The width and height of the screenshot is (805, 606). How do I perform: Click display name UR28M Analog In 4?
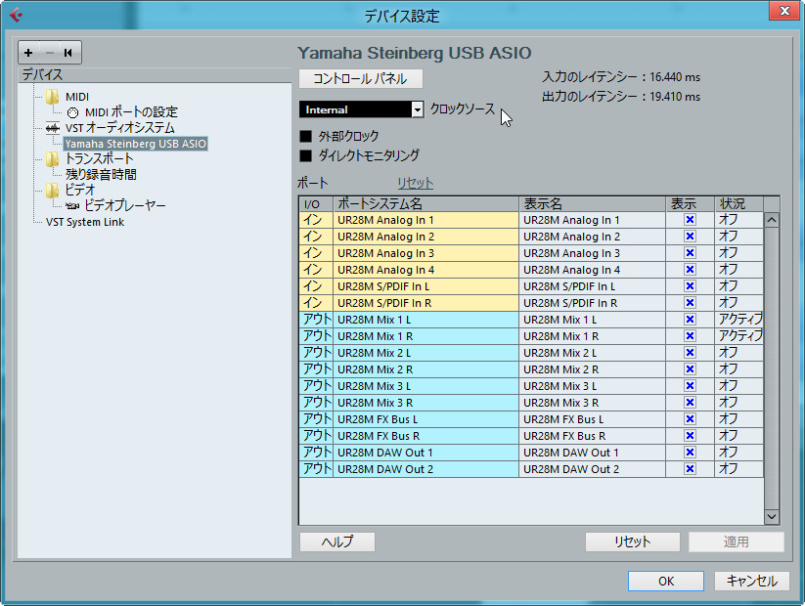click(571, 270)
